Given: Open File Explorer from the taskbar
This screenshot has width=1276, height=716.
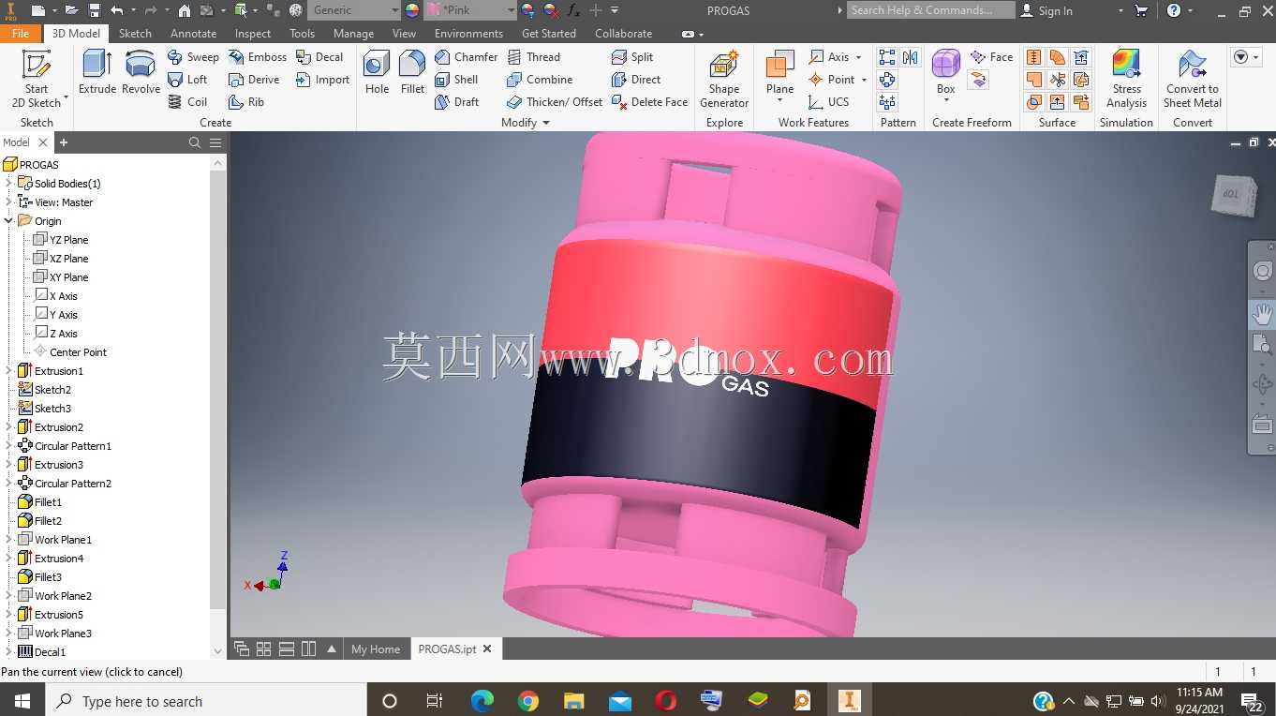Looking at the screenshot, I should (x=574, y=701).
